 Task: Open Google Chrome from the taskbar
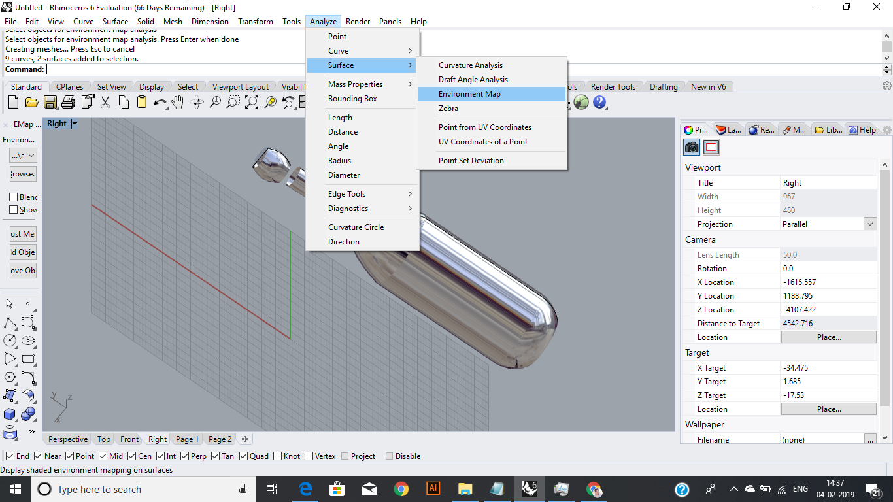(x=401, y=489)
